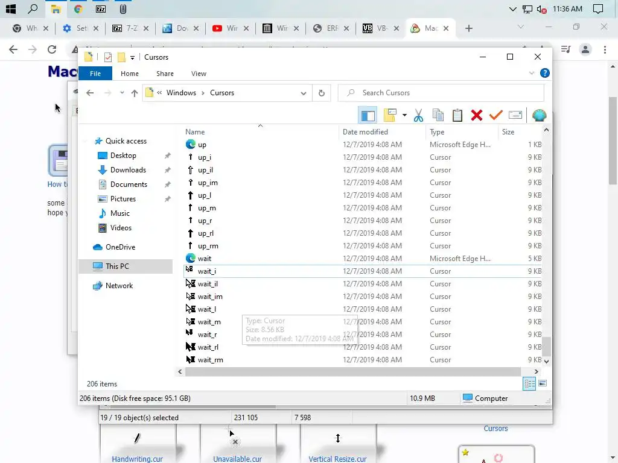
Task: Click the Handwriting.cur link on the web page
Action: [x=137, y=459]
